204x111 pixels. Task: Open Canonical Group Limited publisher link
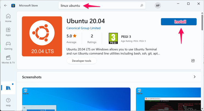pos(83,28)
